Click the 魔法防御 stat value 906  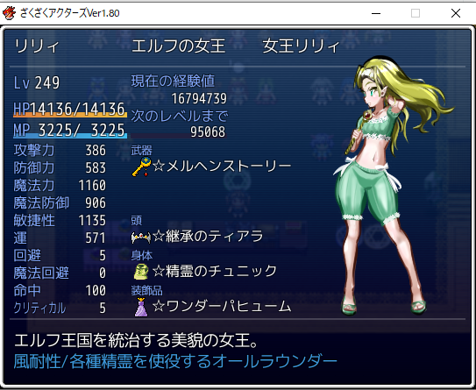96,202
